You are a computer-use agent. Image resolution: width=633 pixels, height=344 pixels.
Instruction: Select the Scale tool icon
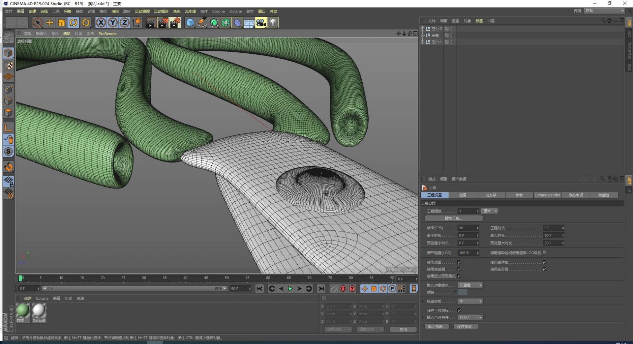pos(62,22)
